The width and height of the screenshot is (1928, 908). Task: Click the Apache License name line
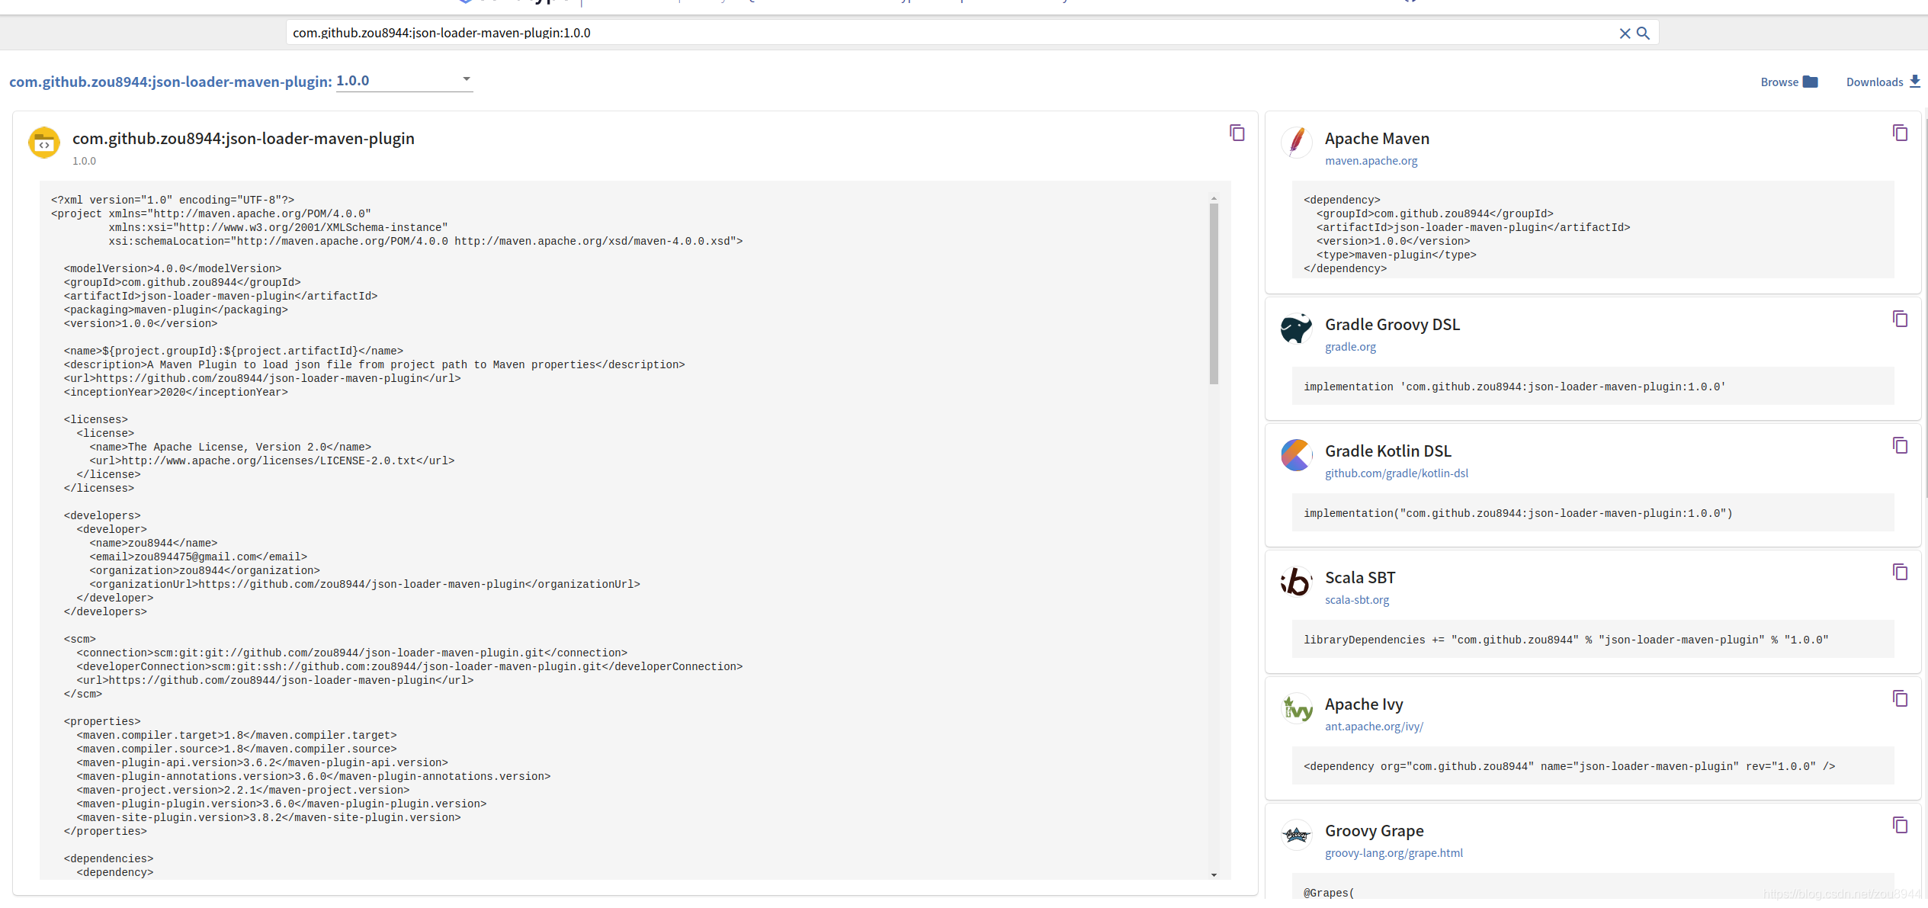pyautogui.click(x=230, y=447)
